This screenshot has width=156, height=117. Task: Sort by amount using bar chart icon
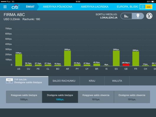click(x=126, y=16)
